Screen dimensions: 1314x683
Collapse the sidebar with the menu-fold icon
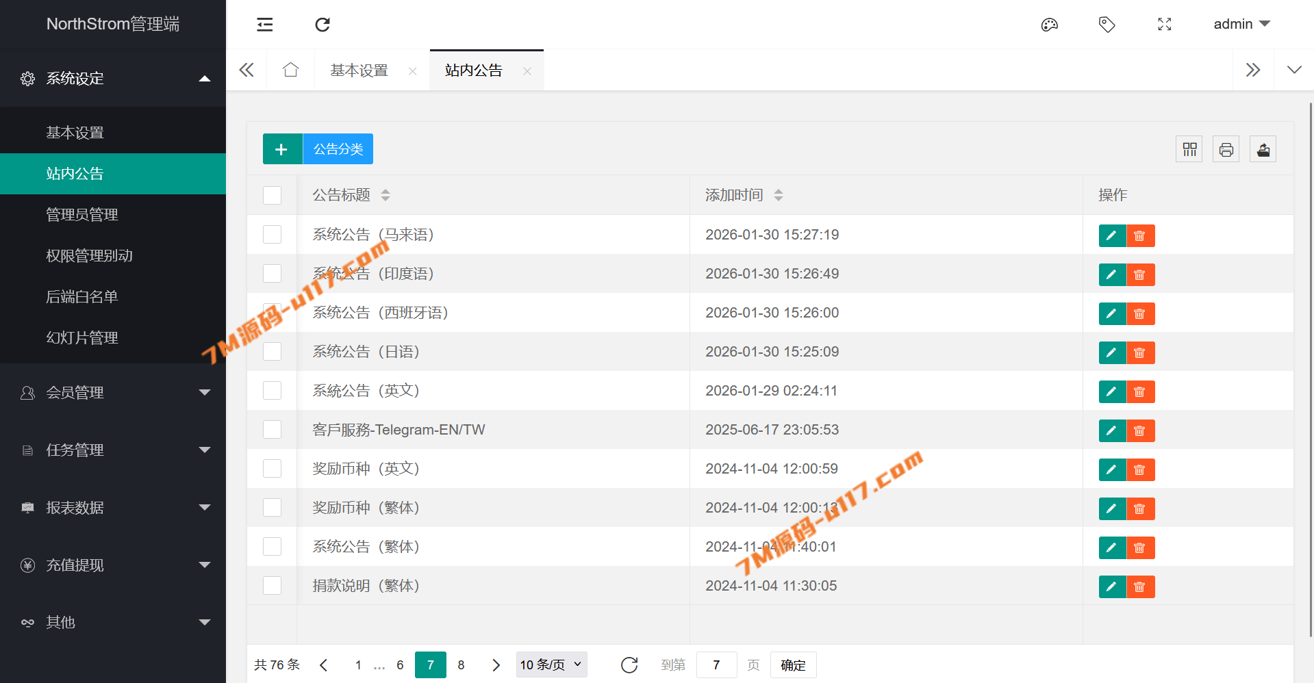coord(265,25)
